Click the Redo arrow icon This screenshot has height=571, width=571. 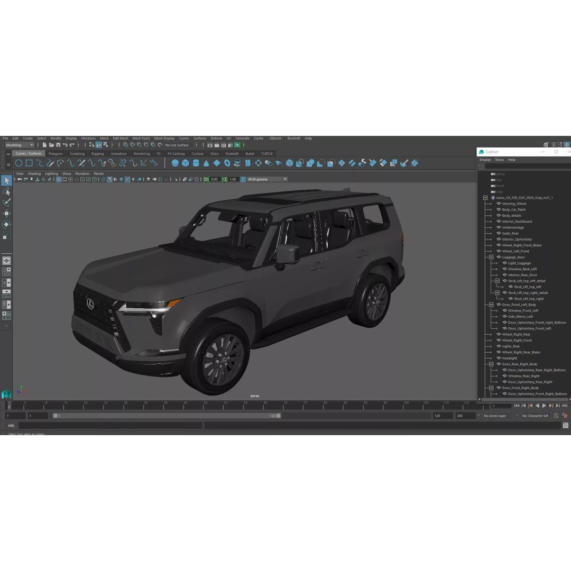72,145
